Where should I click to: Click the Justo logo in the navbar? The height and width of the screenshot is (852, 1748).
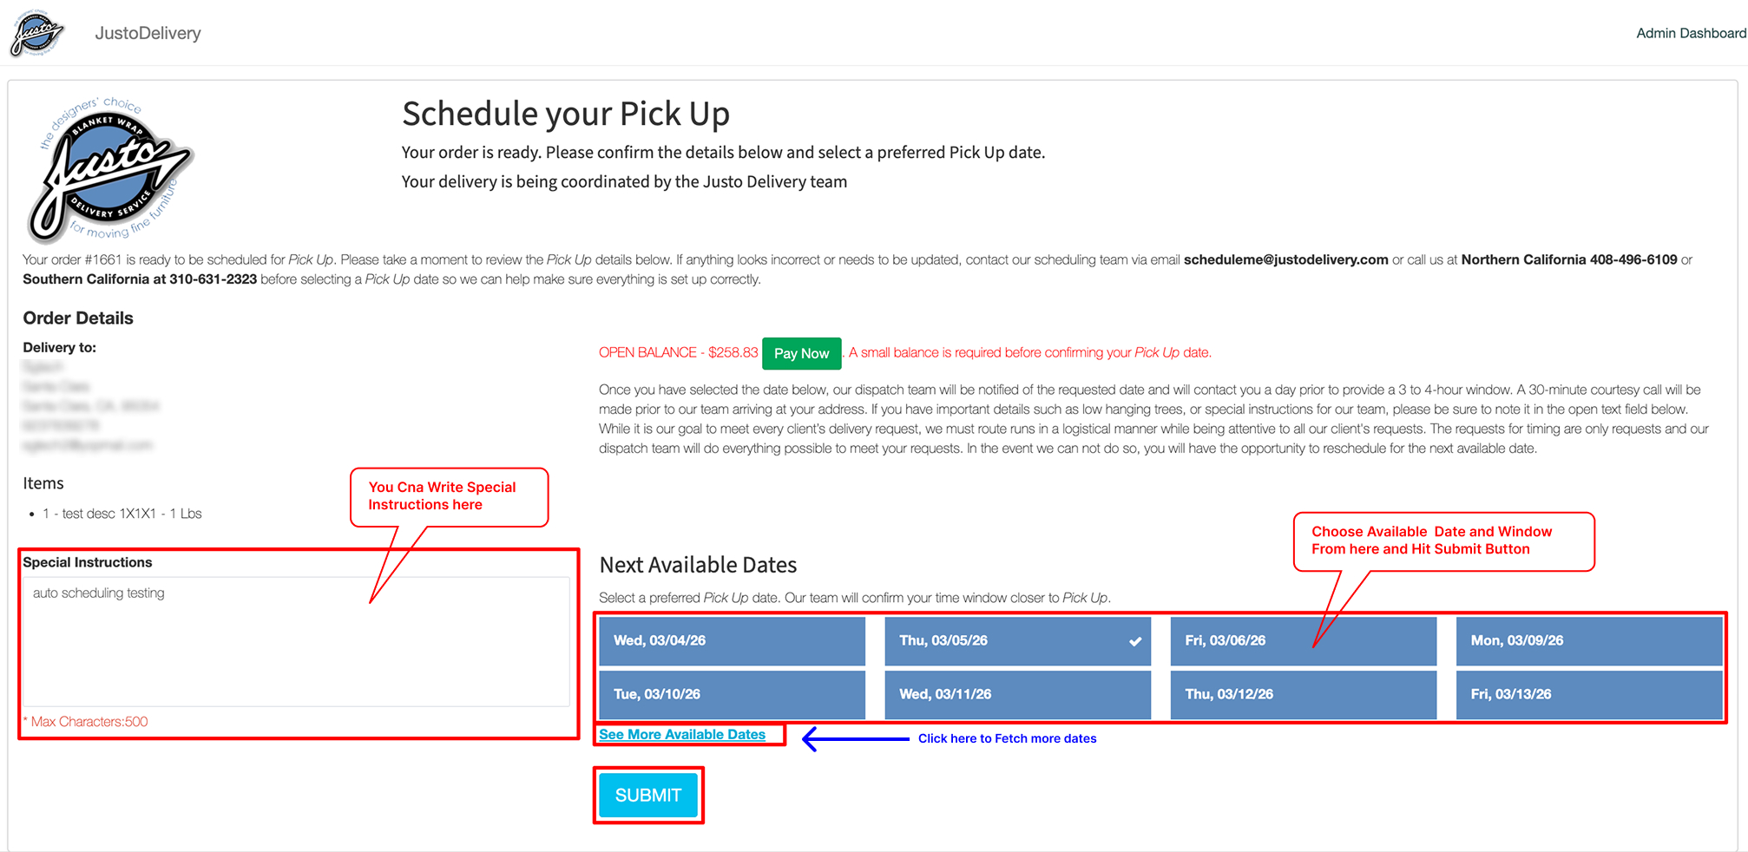point(36,34)
